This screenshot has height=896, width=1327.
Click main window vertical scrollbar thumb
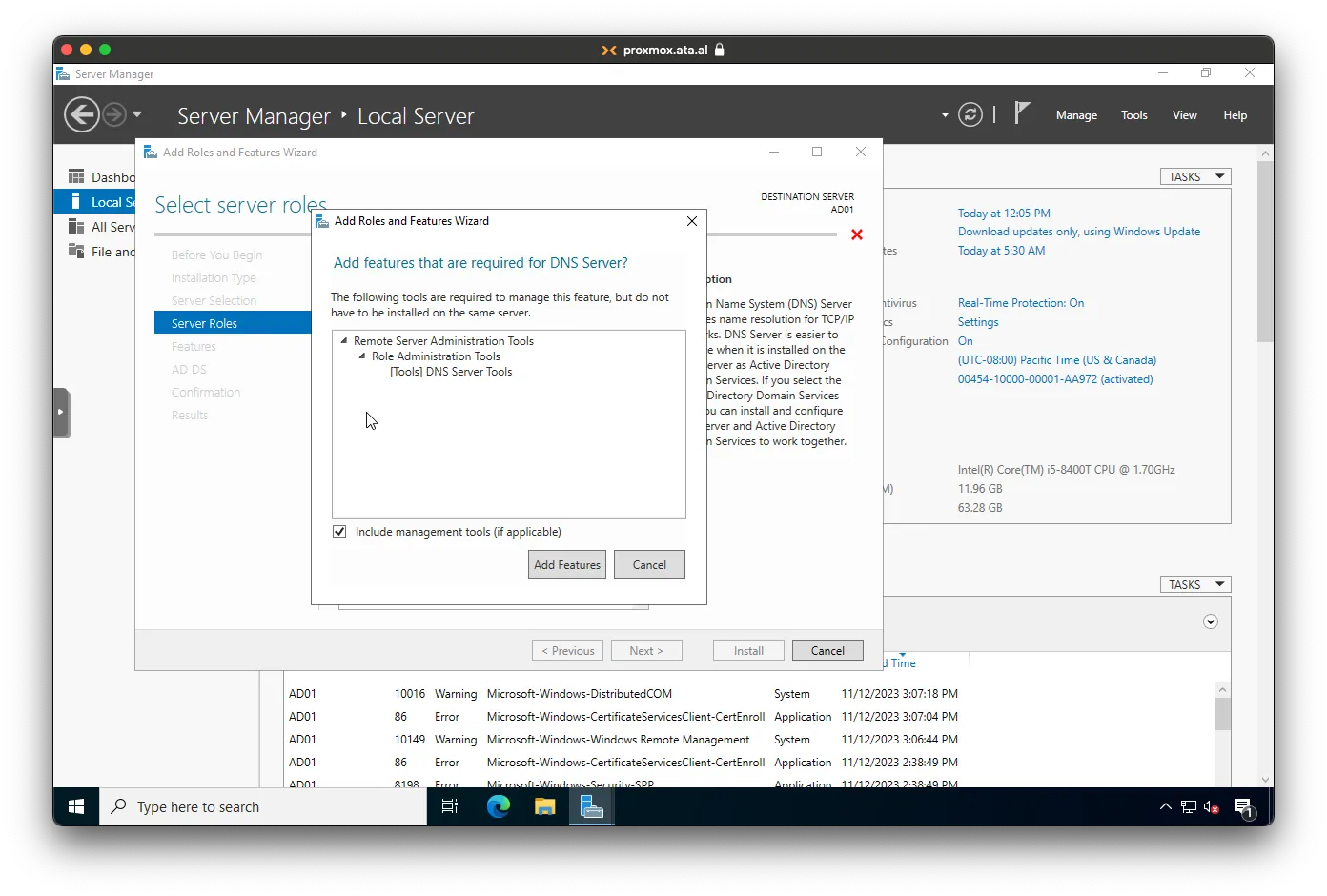click(1265, 252)
